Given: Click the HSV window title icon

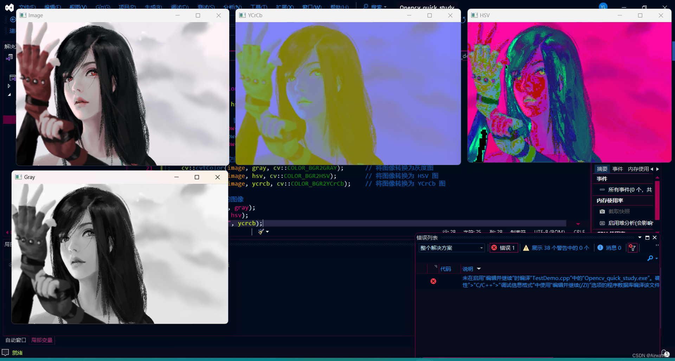Looking at the screenshot, I should 474,15.
